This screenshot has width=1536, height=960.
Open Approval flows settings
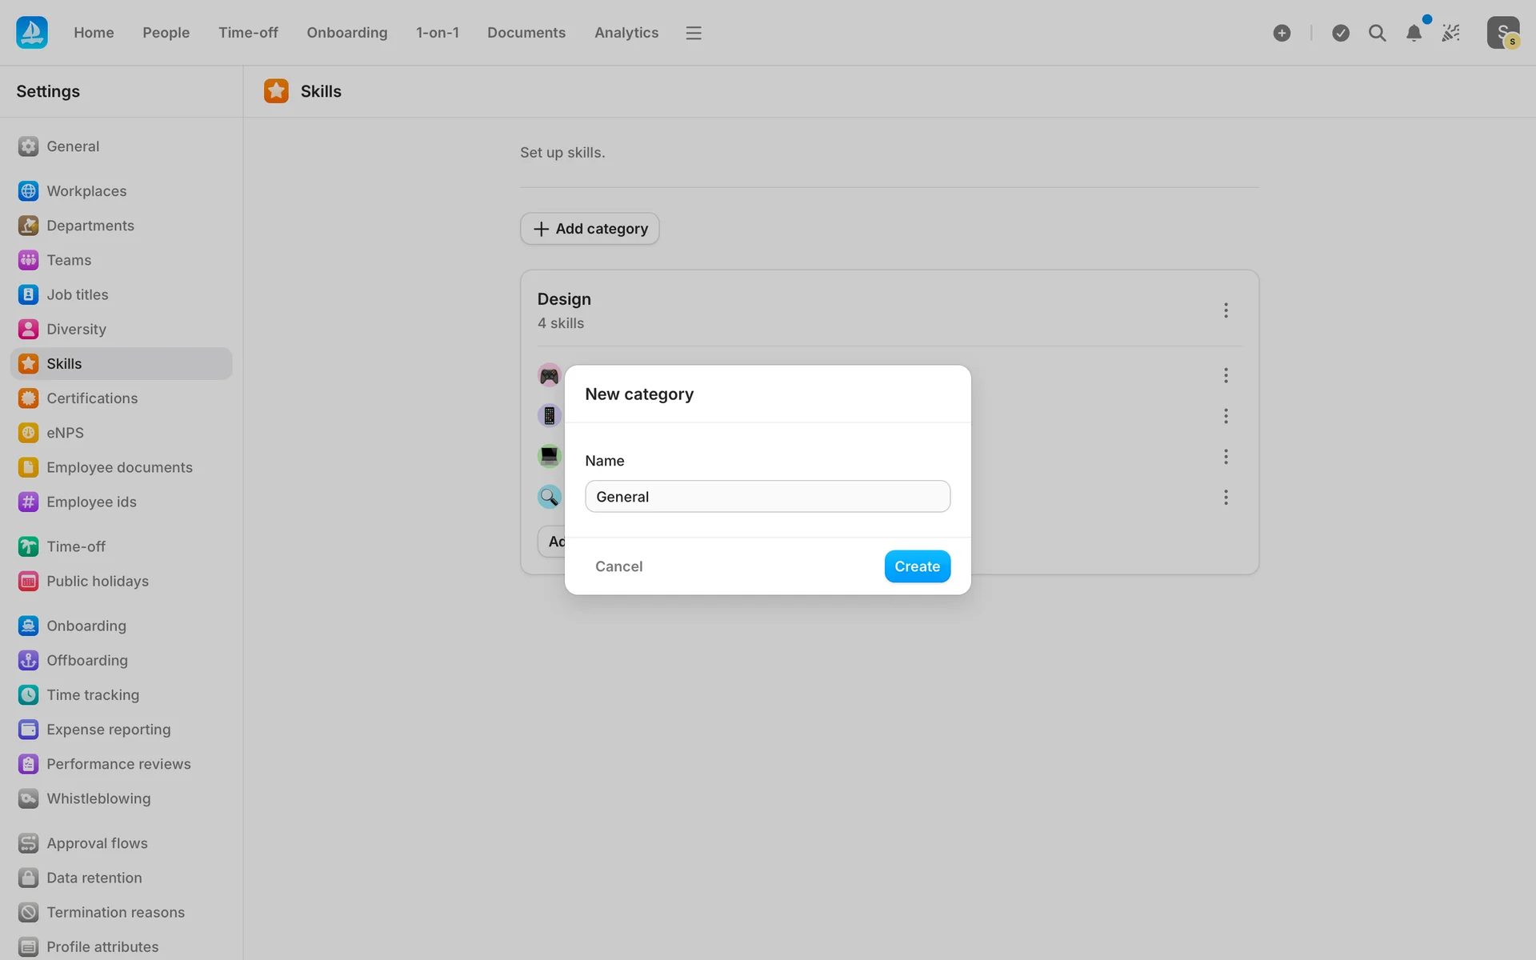pos(97,843)
